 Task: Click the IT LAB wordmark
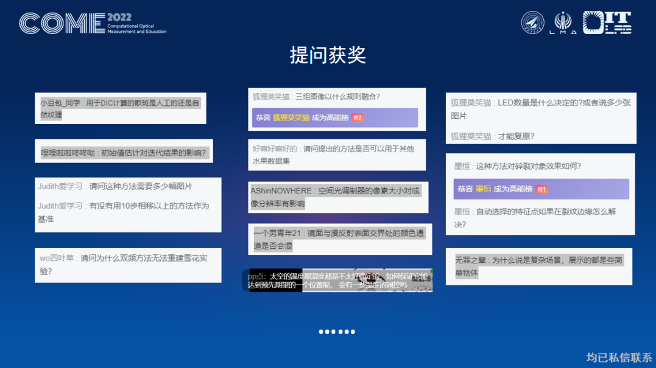coord(619,23)
